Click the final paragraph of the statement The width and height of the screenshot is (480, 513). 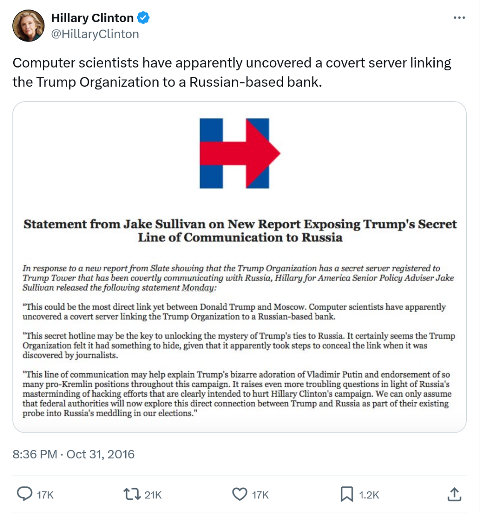coord(236,394)
